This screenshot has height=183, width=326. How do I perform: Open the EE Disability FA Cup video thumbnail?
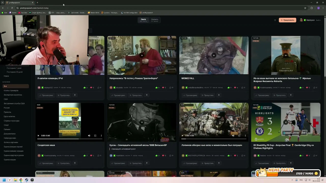286,122
